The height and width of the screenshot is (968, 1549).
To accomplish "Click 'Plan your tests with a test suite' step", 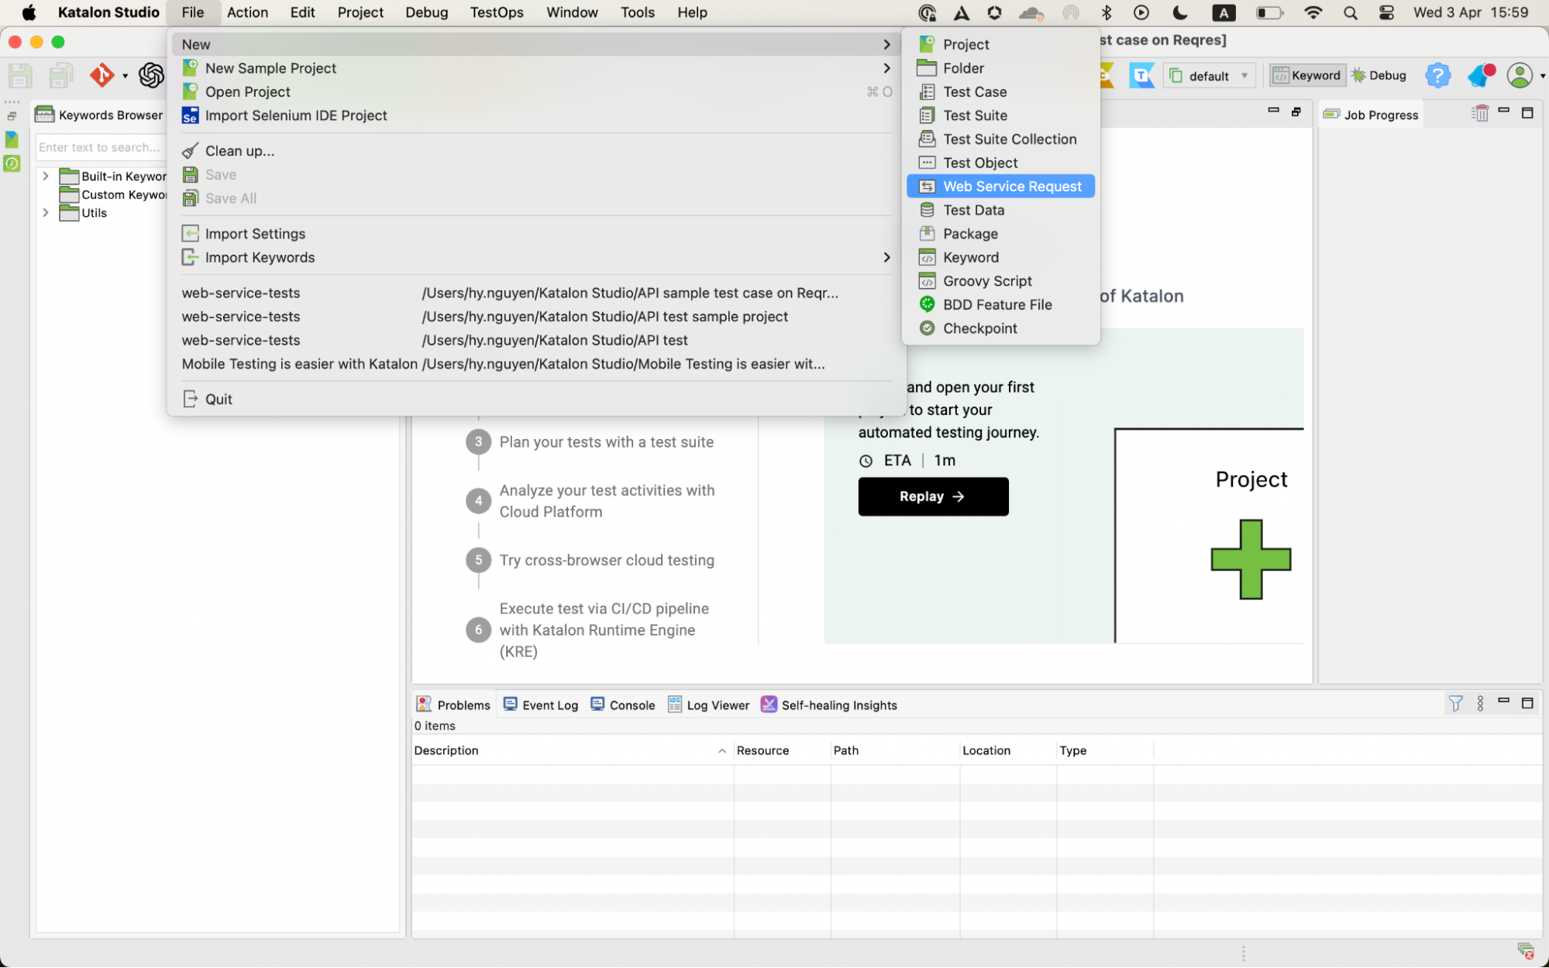I will (x=606, y=441).
